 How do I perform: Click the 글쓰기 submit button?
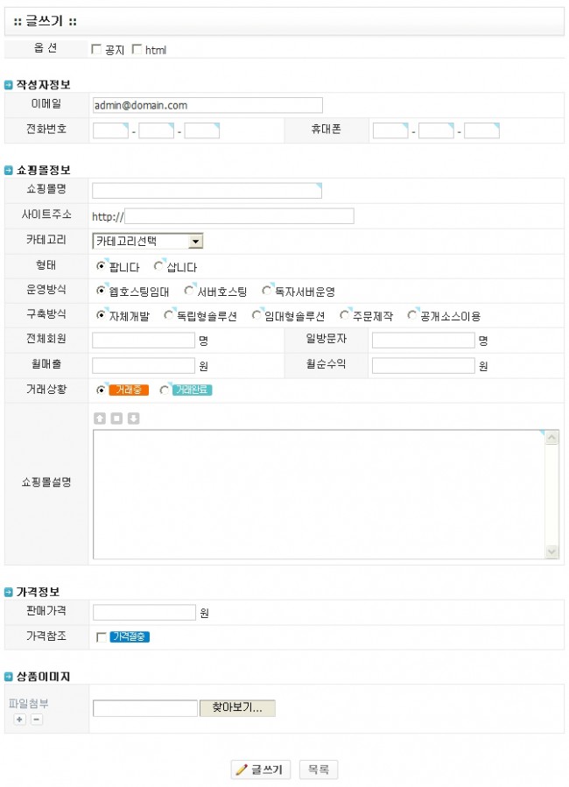[260, 769]
